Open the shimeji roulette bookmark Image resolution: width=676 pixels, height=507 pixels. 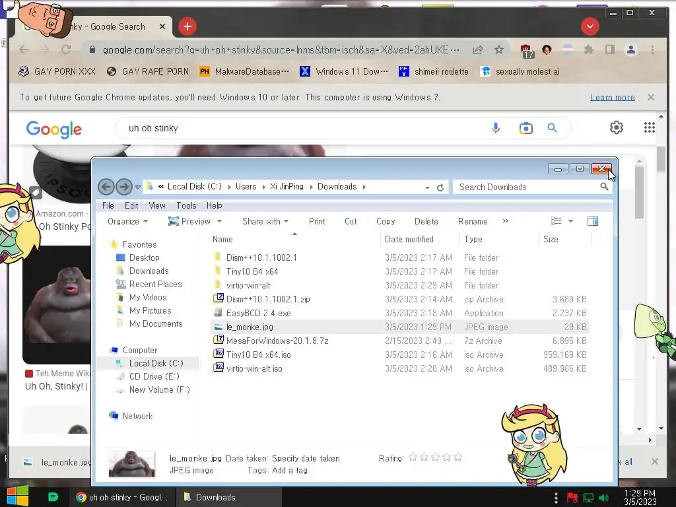pyautogui.click(x=434, y=71)
